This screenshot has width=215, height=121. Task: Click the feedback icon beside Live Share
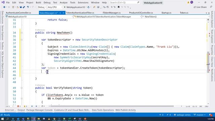211,7
